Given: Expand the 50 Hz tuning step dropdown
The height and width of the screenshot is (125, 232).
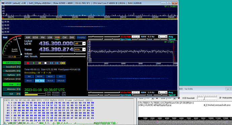Looking at the screenshot, I should (x=80, y=49).
